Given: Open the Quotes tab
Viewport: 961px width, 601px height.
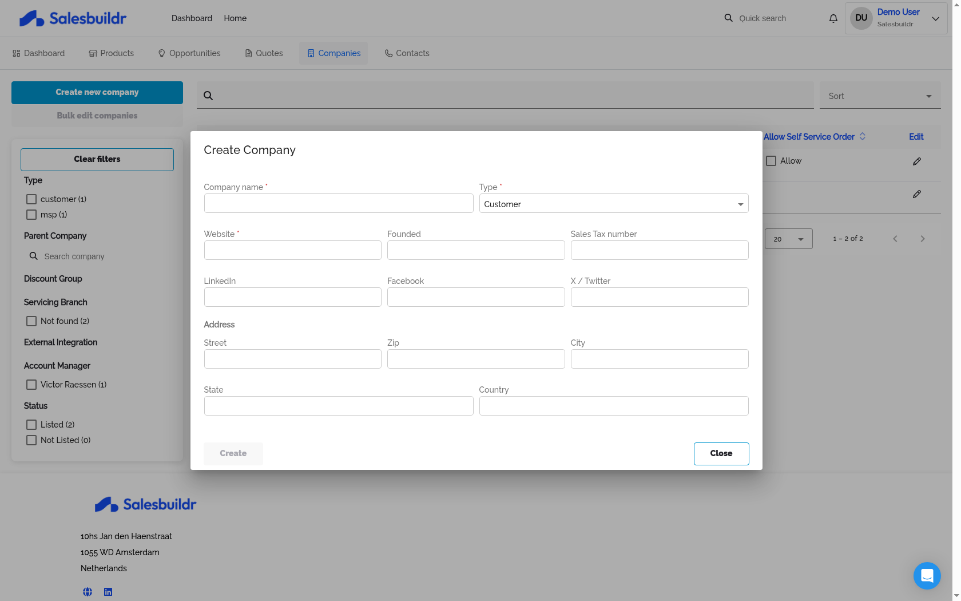Looking at the screenshot, I should coord(264,53).
